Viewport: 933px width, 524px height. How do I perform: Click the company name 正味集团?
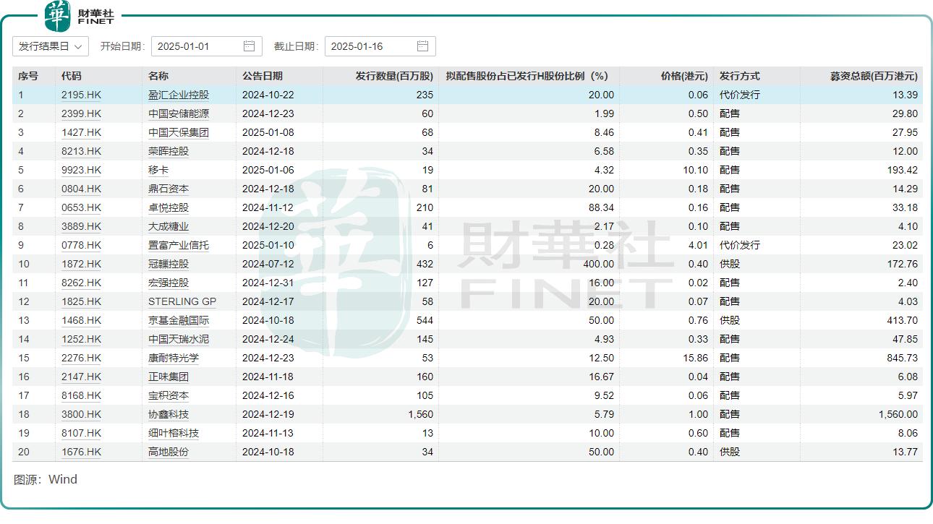(x=169, y=377)
